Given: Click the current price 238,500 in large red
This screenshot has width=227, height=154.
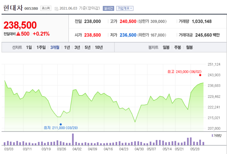Looking at the screenshot, I should coord(20,25).
